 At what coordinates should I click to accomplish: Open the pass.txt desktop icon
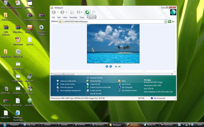30,41
